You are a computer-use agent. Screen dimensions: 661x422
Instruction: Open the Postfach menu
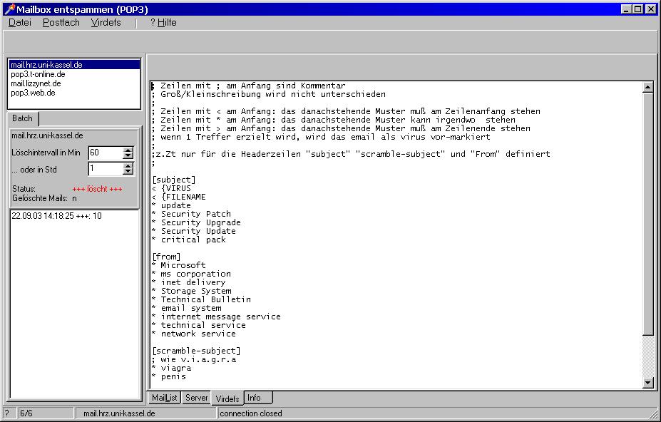[x=61, y=23]
